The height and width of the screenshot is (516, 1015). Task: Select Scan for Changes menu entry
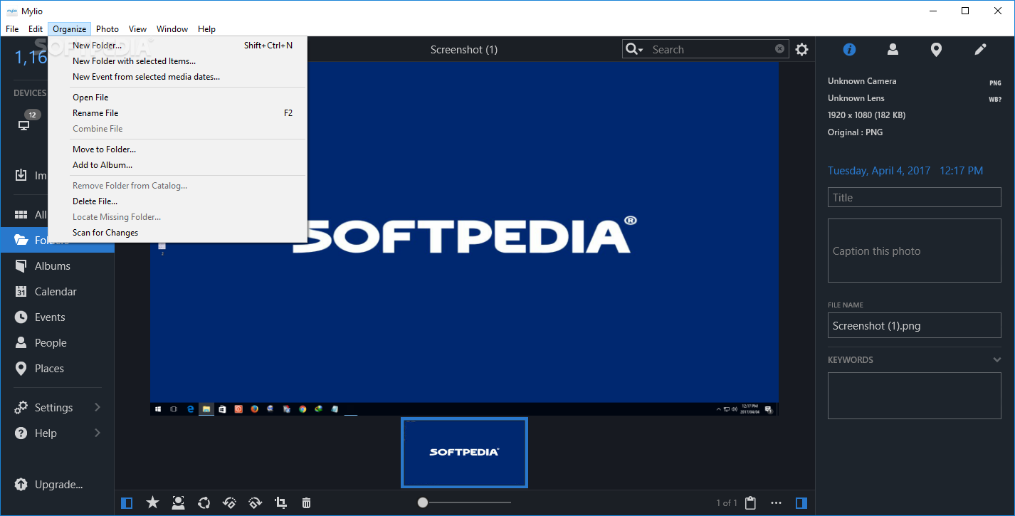tap(177, 233)
